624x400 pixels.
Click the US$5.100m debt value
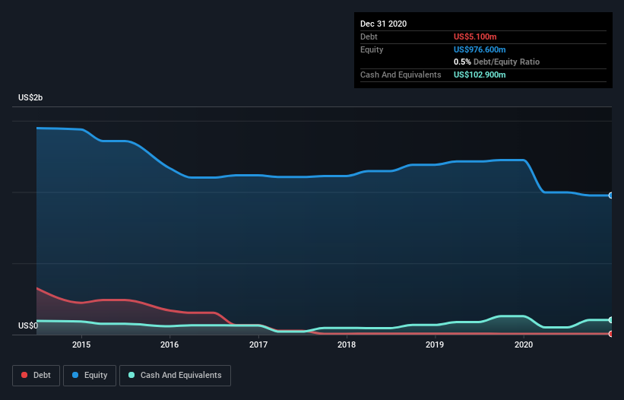475,37
